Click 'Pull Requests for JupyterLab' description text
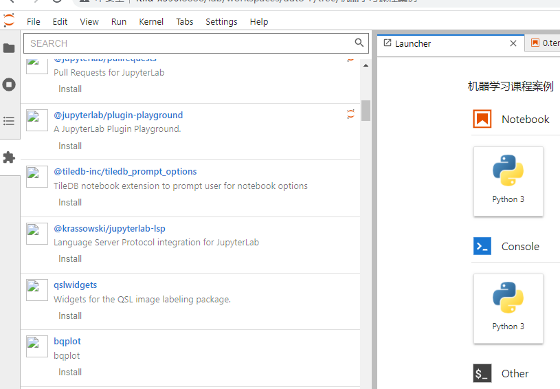The width and height of the screenshot is (560, 389). coord(109,73)
